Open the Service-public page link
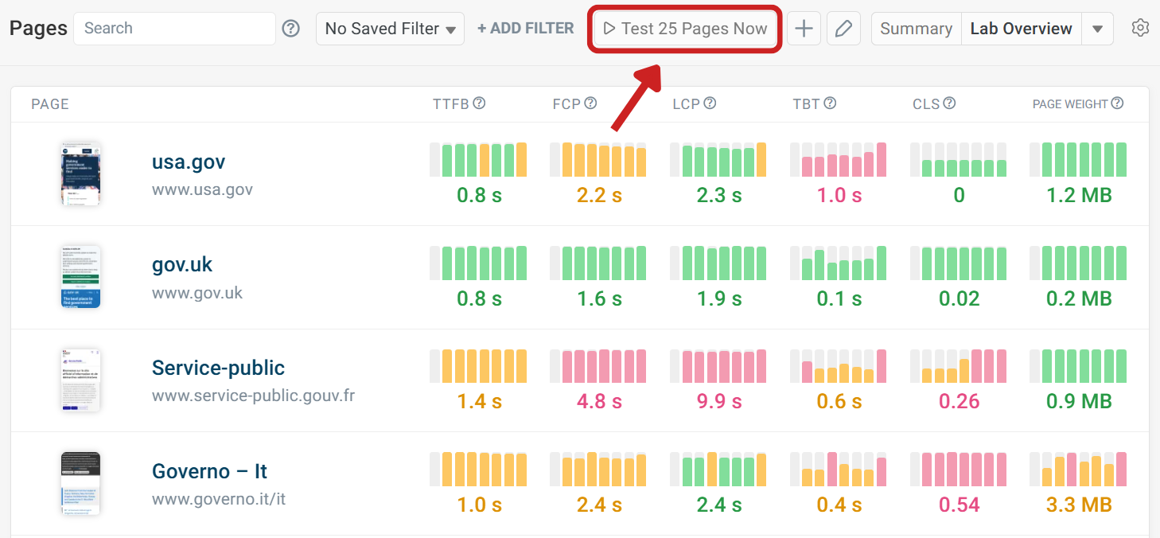This screenshot has width=1160, height=538. pos(218,368)
